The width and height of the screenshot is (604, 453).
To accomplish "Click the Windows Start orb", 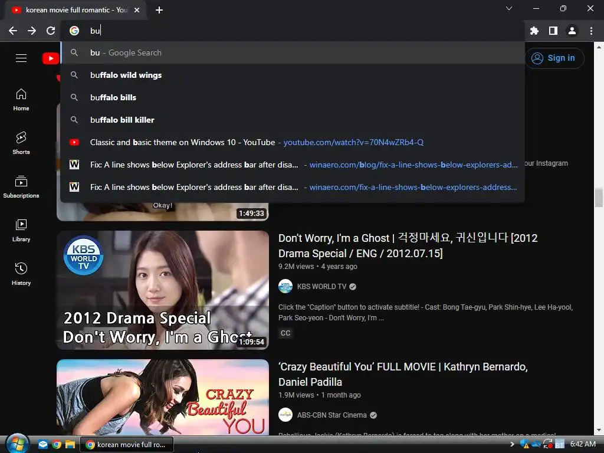I will 18,444.
